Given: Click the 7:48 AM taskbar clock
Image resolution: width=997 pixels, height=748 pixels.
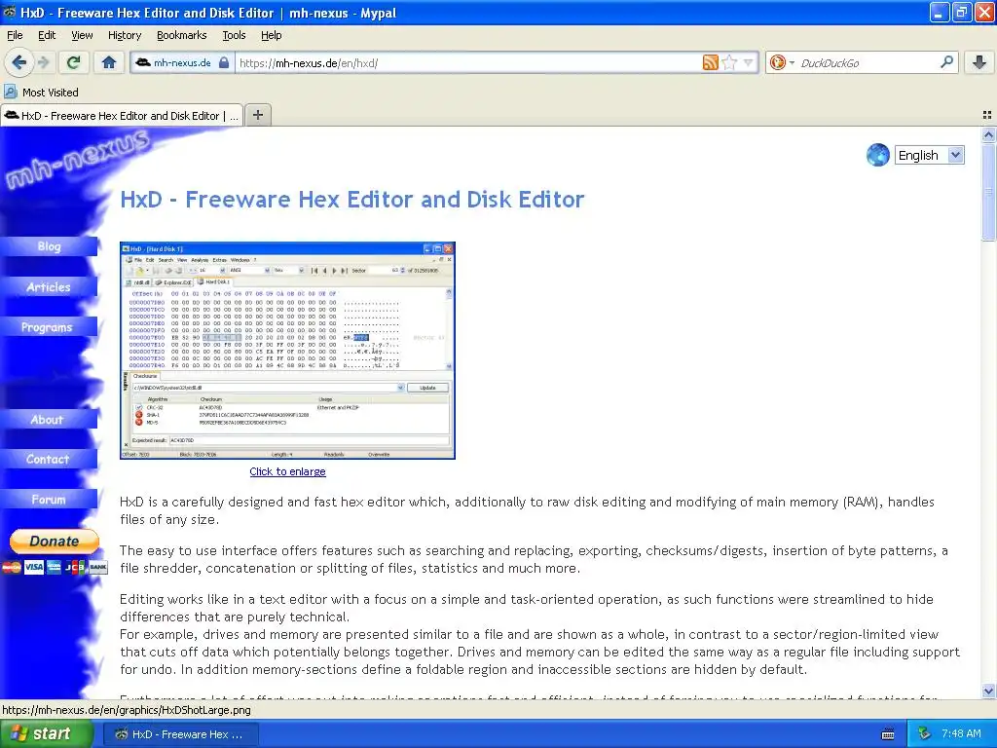Looking at the screenshot, I should click(961, 734).
